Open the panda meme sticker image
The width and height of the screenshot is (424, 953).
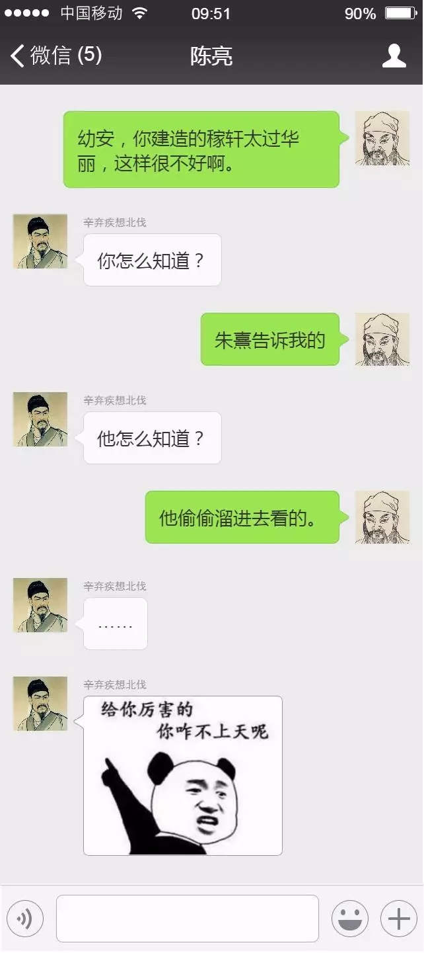(183, 776)
